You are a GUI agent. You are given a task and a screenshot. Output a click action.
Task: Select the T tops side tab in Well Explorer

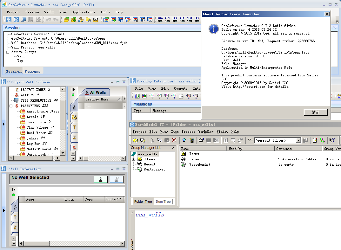[74, 127]
